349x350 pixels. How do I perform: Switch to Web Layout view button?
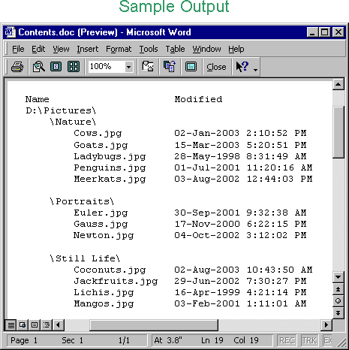[23, 325]
